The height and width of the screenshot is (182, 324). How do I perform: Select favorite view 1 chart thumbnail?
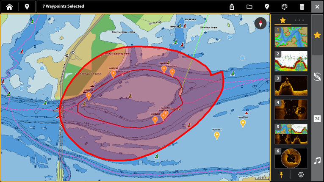291,37
